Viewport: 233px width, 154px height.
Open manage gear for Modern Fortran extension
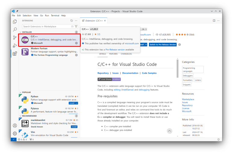click(76, 55)
